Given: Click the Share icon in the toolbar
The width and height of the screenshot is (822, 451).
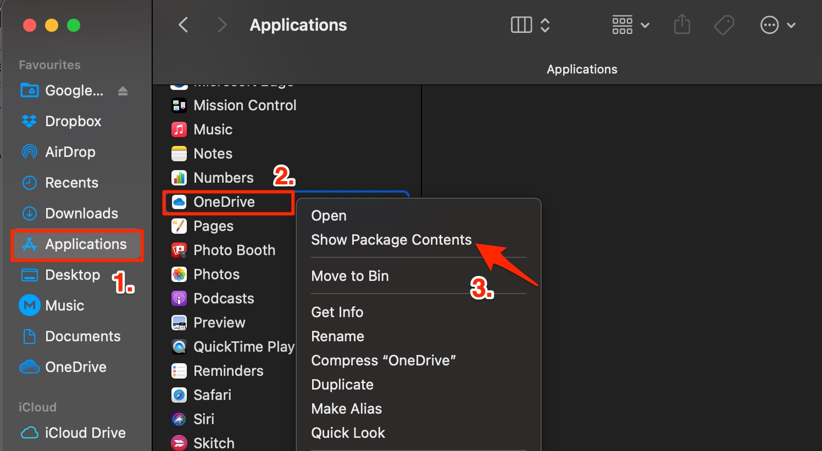Looking at the screenshot, I should pyautogui.click(x=681, y=25).
